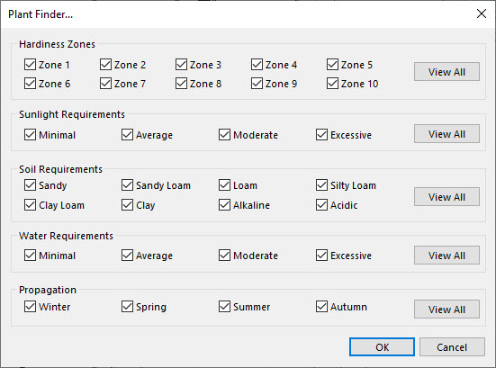This screenshot has width=496, height=368.
Task: Click View All for Propagation
Action: pyautogui.click(x=446, y=310)
